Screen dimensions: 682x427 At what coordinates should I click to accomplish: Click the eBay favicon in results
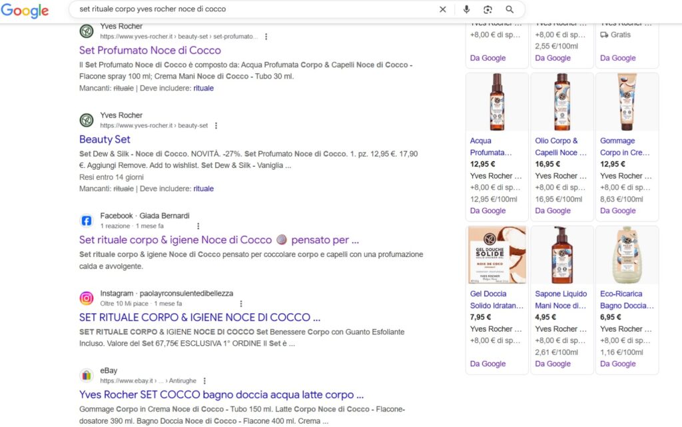[87, 375]
